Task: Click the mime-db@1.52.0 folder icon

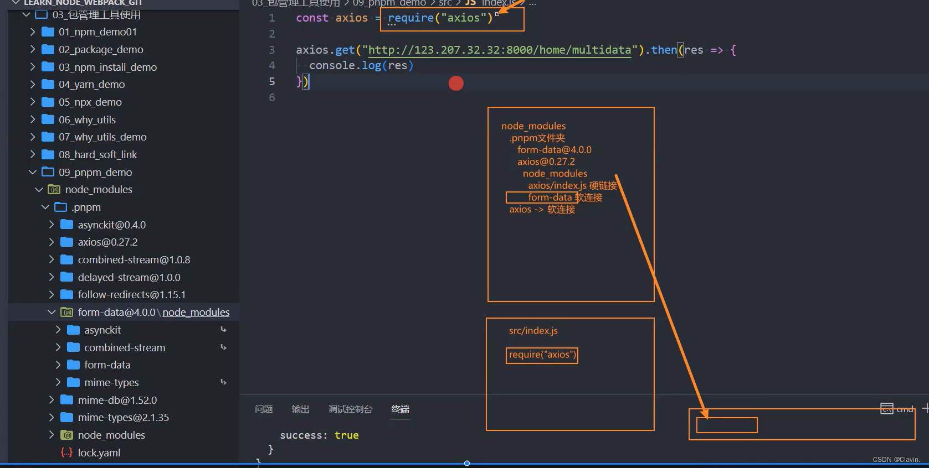Action: pos(67,400)
